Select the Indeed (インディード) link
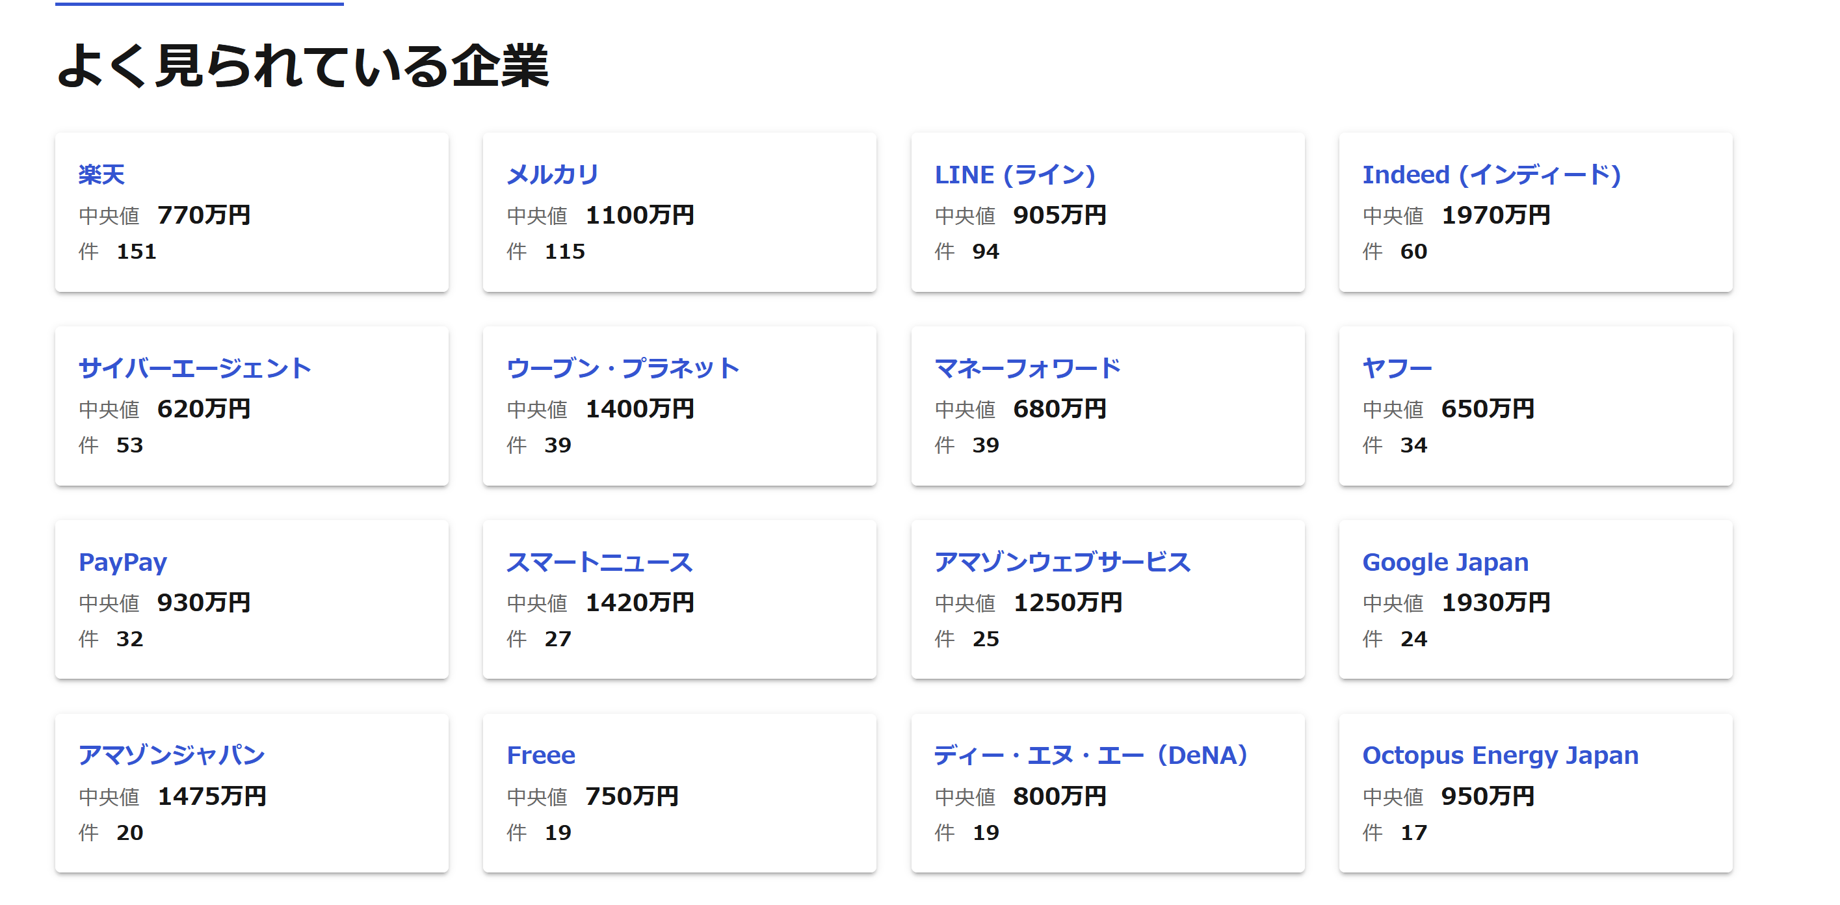 pyautogui.click(x=1492, y=175)
